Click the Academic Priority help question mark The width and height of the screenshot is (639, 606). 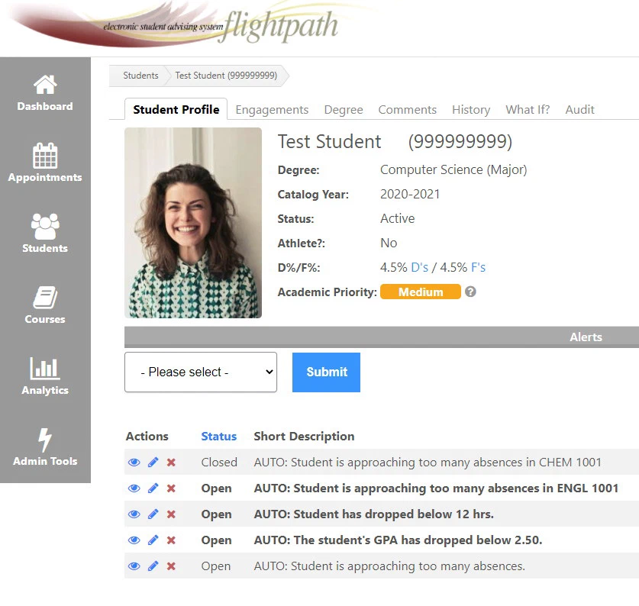click(470, 292)
